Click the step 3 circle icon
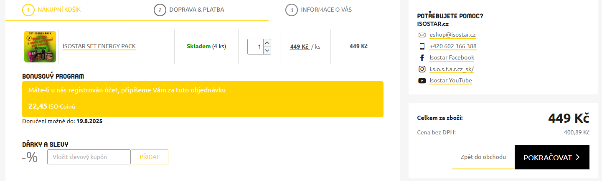The width and height of the screenshot is (602, 181). 291,10
